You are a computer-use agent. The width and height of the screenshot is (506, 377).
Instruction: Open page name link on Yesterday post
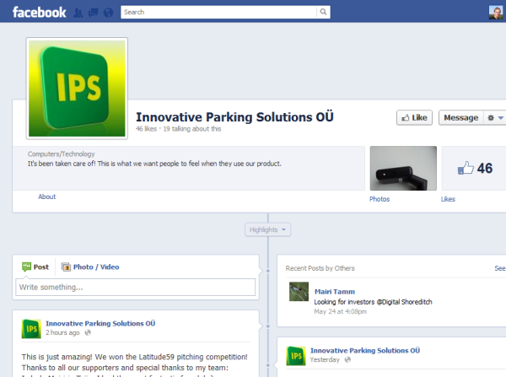[365, 350]
